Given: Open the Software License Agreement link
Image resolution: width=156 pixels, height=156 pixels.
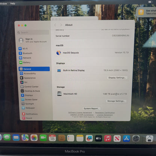Looking at the screenshot, I should pos(80,112).
